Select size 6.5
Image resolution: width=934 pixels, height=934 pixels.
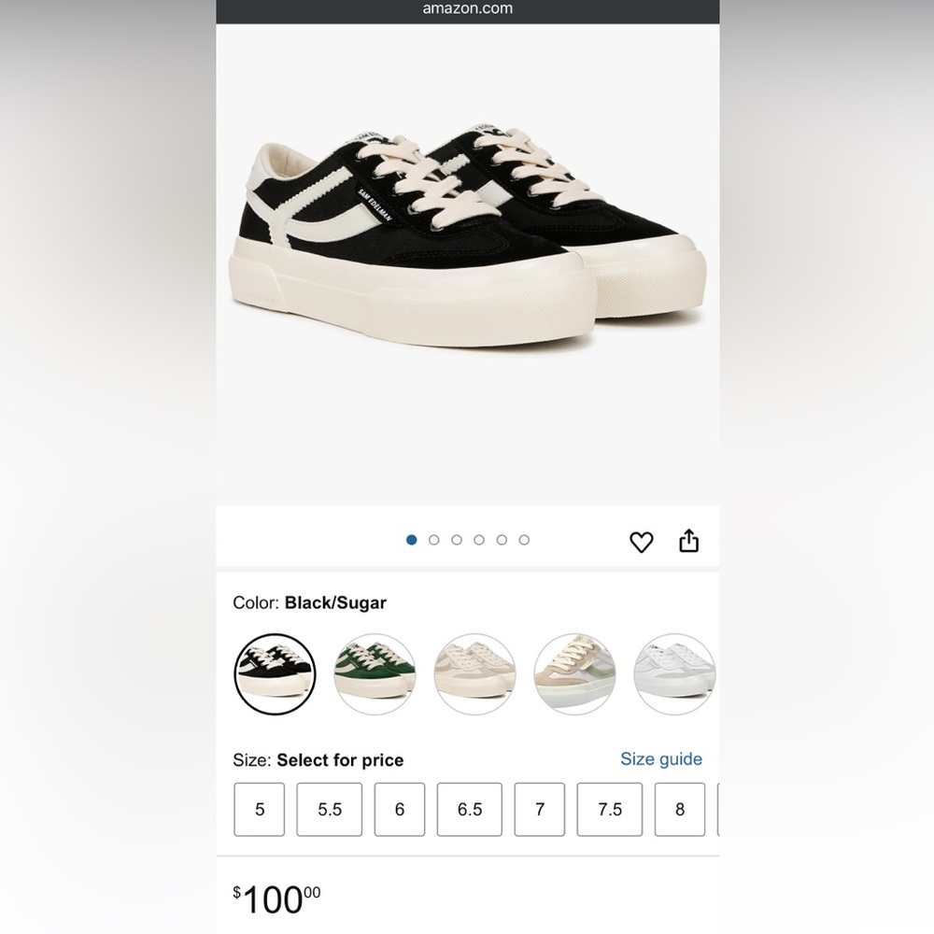470,809
